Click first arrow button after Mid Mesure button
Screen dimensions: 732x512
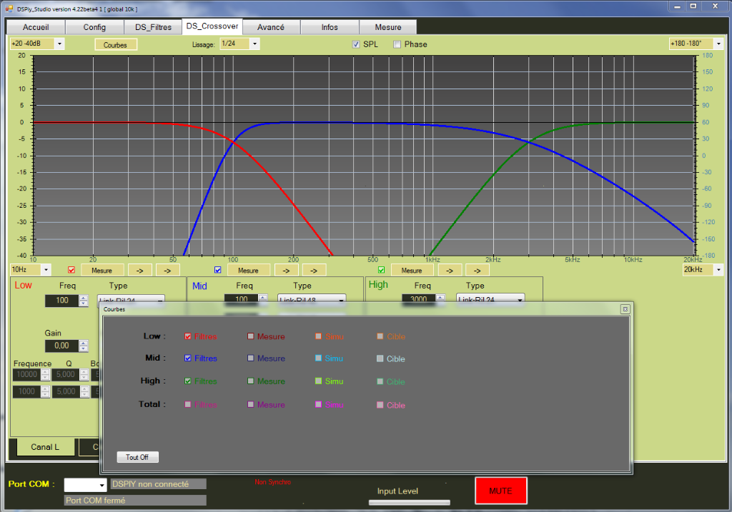[286, 271]
